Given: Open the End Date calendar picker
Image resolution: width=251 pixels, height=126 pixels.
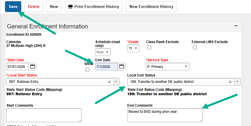Looking at the screenshot, I should click(x=121, y=67).
